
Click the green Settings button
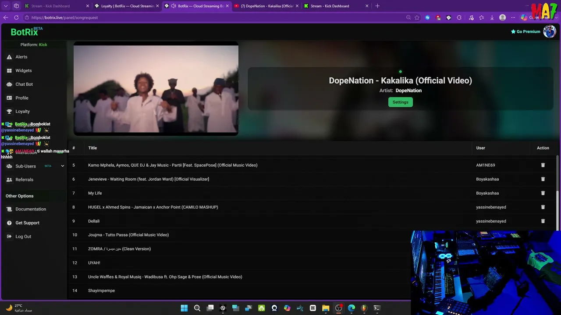(x=400, y=102)
